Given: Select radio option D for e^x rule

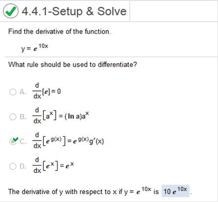Looking at the screenshot, I should pyautogui.click(x=13, y=167).
